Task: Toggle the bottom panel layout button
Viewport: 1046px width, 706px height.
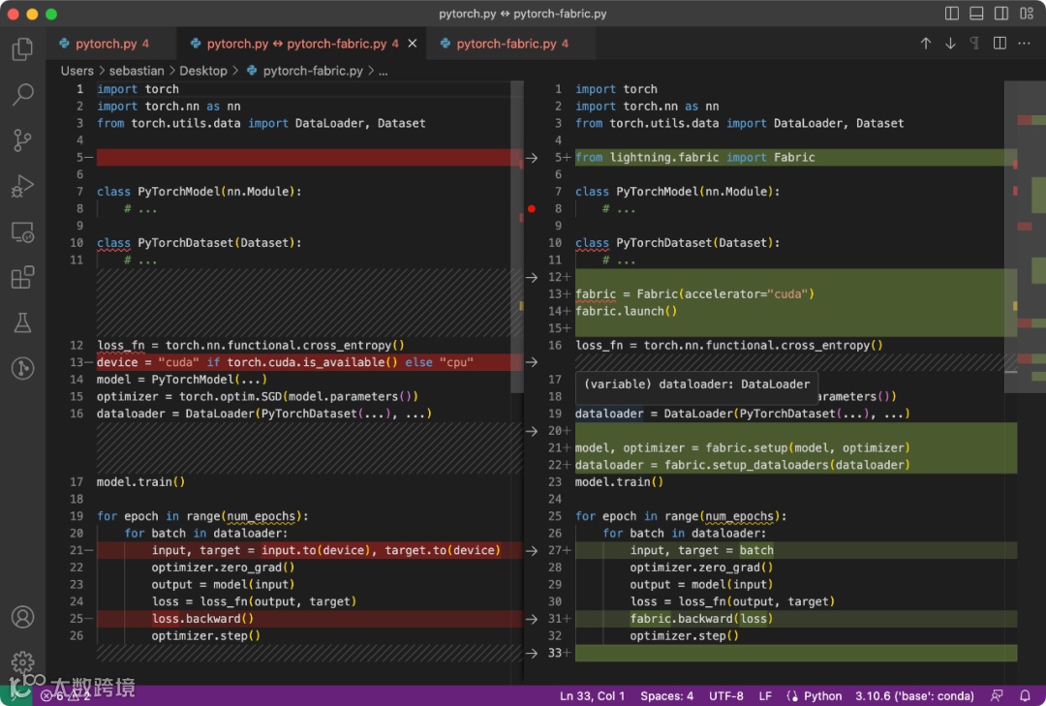Action: point(976,14)
